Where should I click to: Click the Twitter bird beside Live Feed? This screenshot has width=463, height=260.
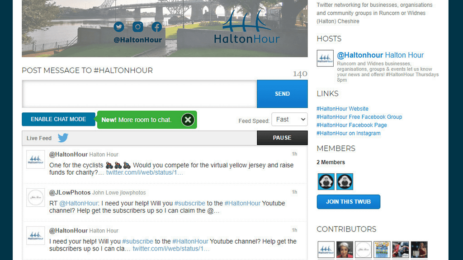[x=63, y=138]
